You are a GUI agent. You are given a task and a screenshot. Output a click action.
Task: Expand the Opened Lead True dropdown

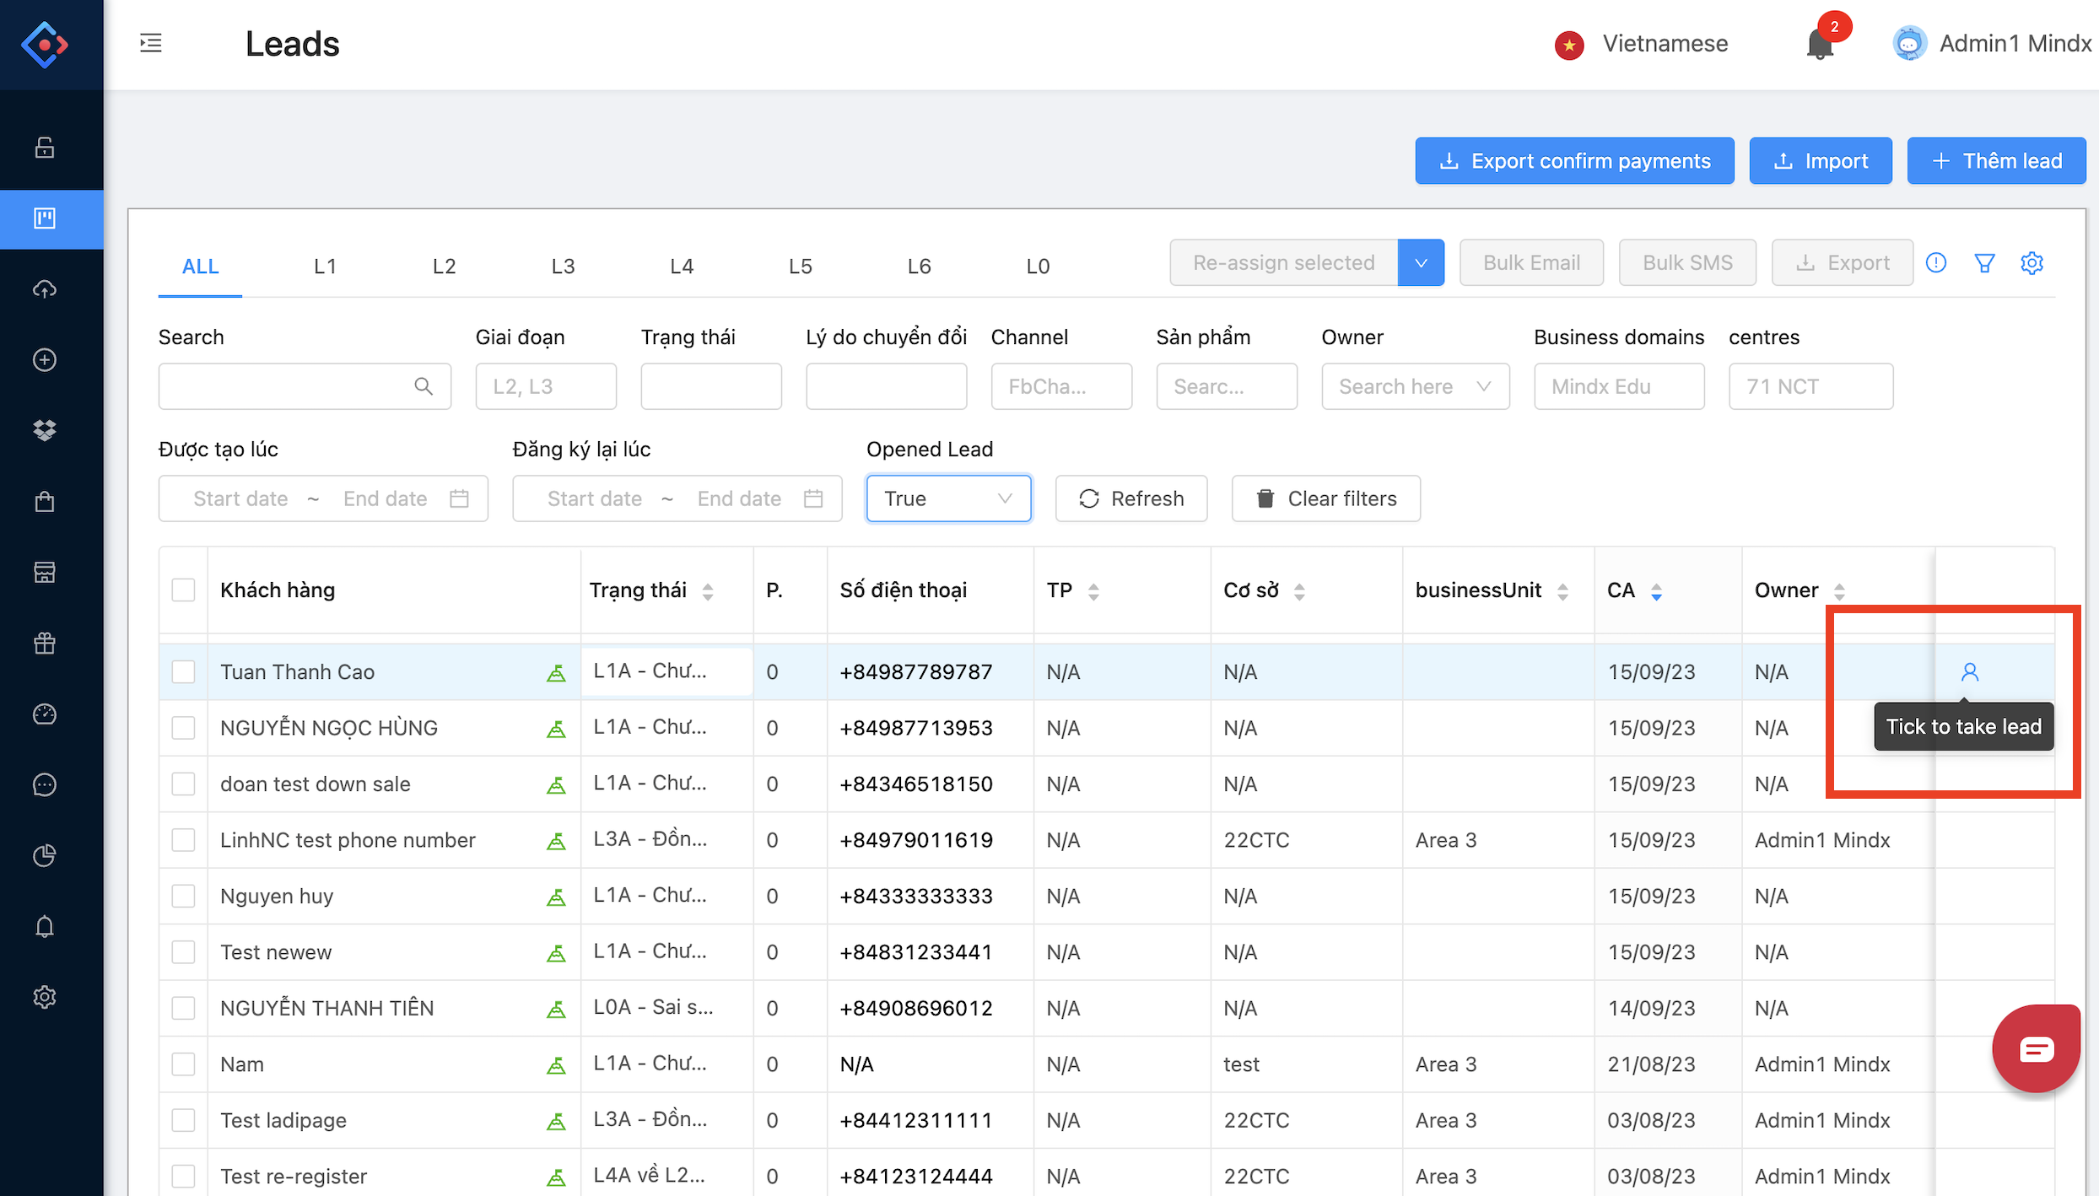pos(948,498)
